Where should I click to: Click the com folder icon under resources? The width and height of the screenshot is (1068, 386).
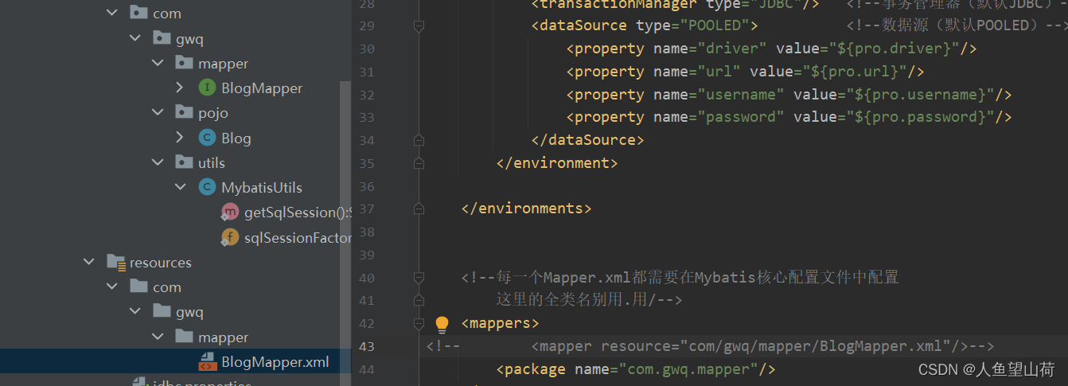(138, 287)
